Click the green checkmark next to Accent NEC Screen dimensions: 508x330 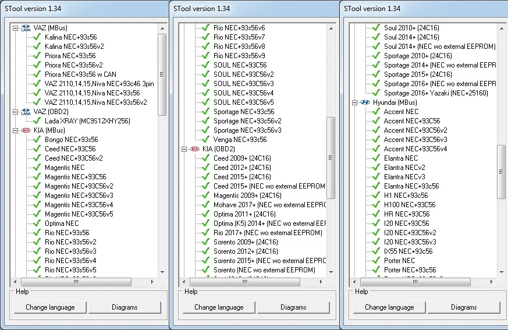[x=376, y=112]
